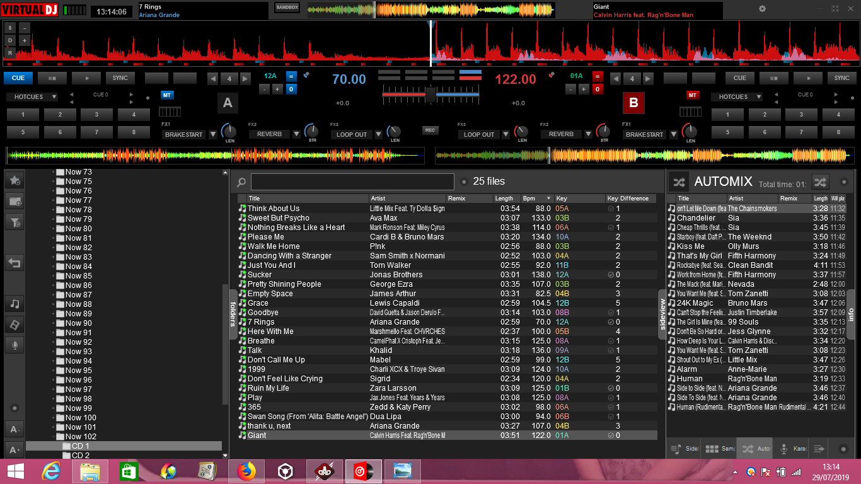Click hotcue pad 1 on deck A
The height and width of the screenshot is (484, 861).
click(x=24, y=115)
